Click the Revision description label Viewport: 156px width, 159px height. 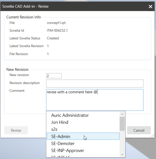click(24, 83)
